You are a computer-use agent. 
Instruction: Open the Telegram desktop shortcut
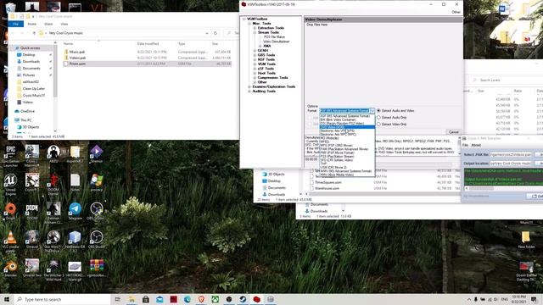76,211
